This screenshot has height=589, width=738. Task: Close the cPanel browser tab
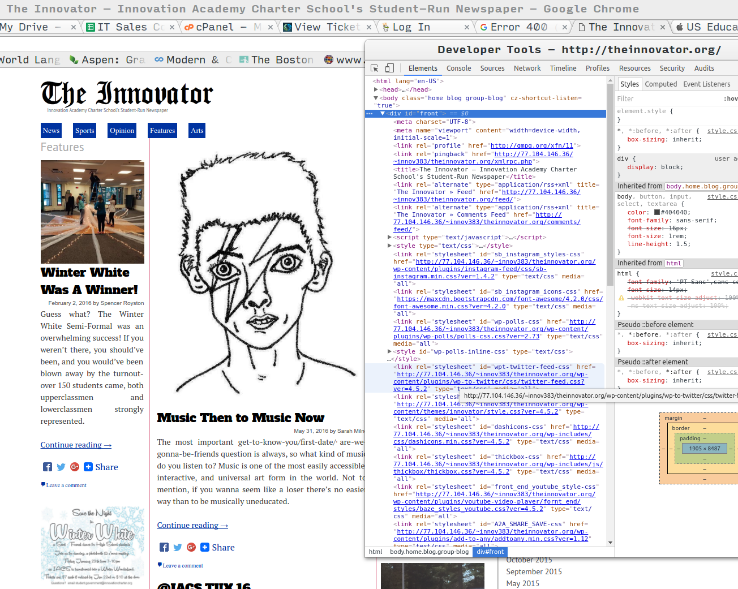pos(271,27)
